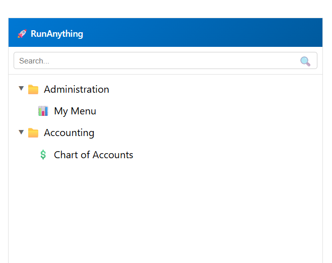Click the green dollar sign icon
The width and height of the screenshot is (332, 263).
(43, 155)
